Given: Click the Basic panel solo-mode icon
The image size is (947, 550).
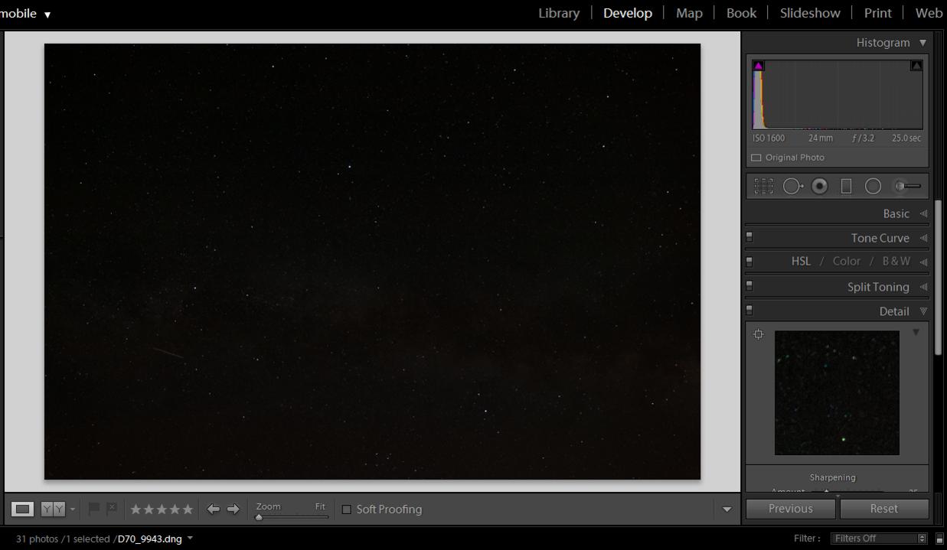Looking at the screenshot, I should pyautogui.click(x=923, y=213).
